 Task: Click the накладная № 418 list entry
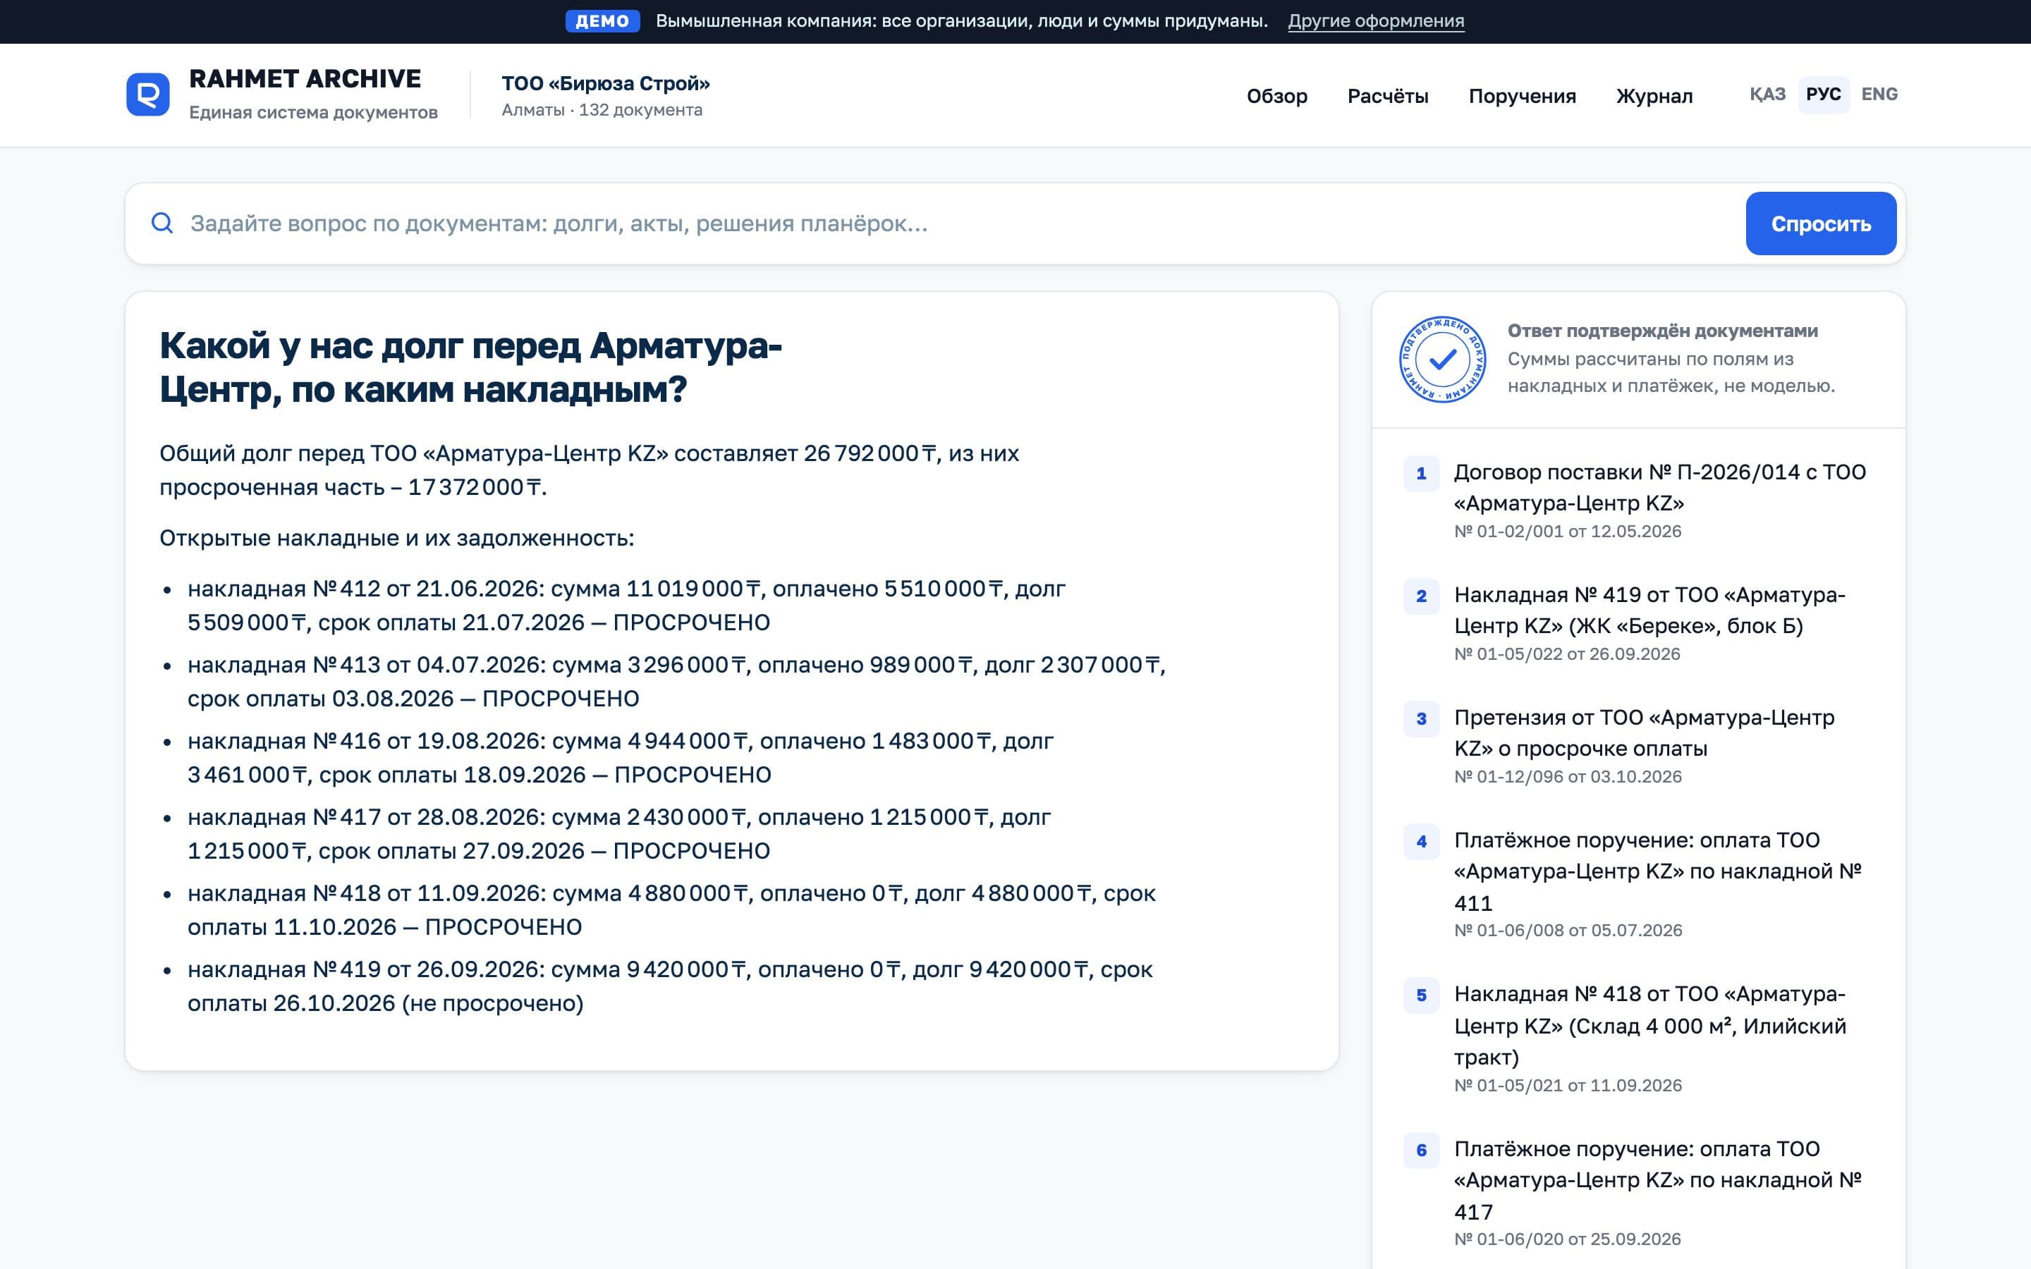(x=671, y=909)
